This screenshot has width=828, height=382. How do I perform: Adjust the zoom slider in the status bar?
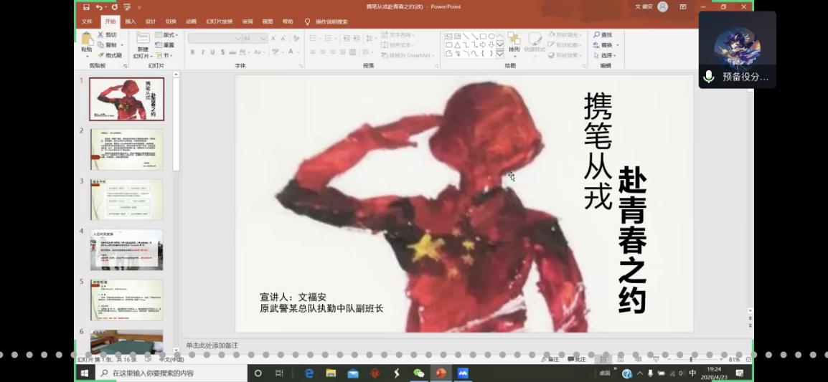[691, 359]
